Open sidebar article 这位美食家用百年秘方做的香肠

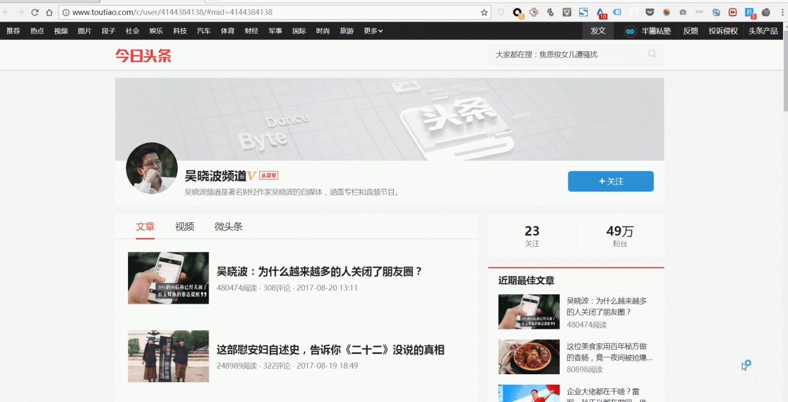click(x=609, y=352)
